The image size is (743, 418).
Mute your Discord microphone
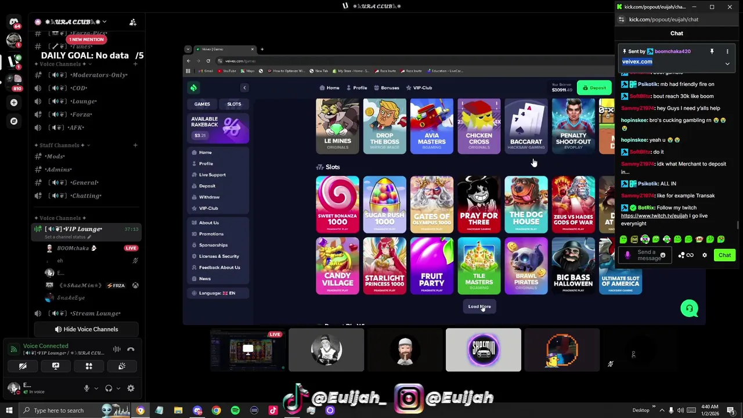pyautogui.click(x=86, y=388)
